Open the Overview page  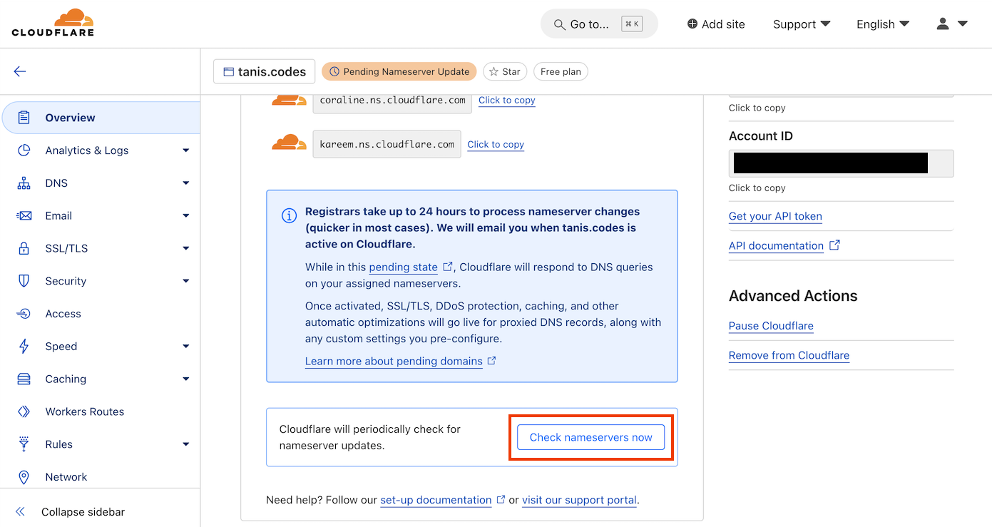[70, 118]
